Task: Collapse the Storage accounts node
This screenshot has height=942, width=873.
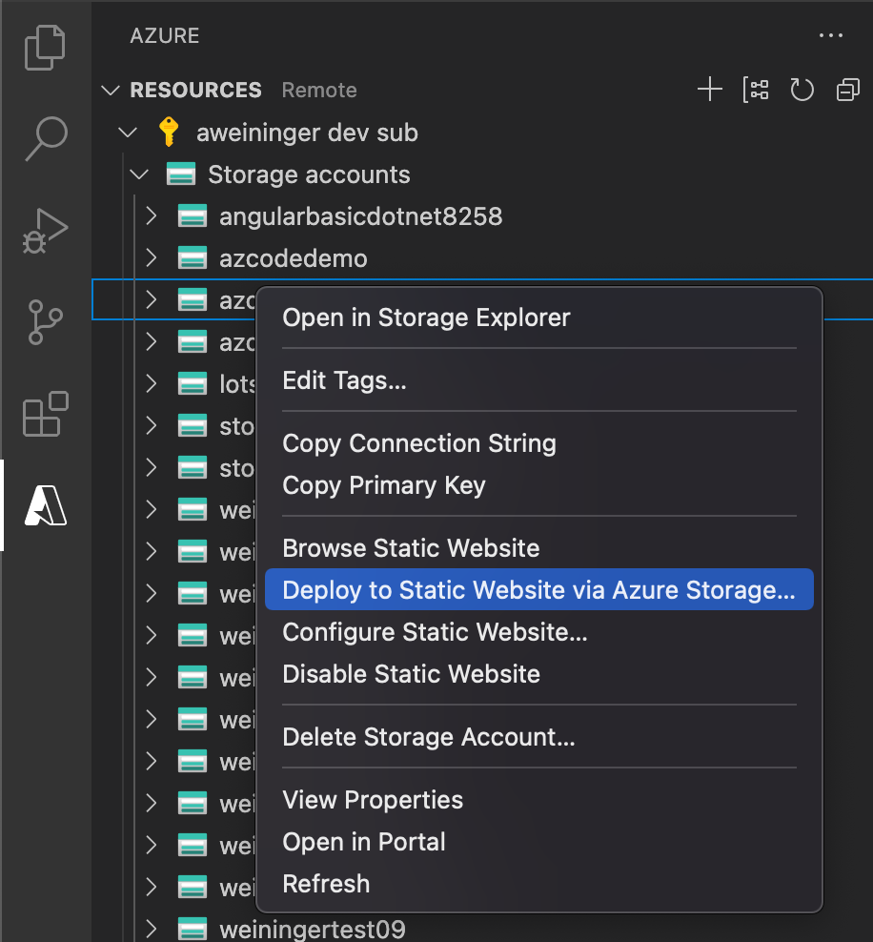Action: pyautogui.click(x=139, y=174)
